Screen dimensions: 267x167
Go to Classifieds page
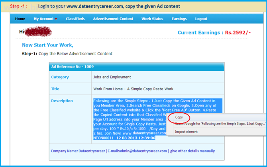coord(75,19)
